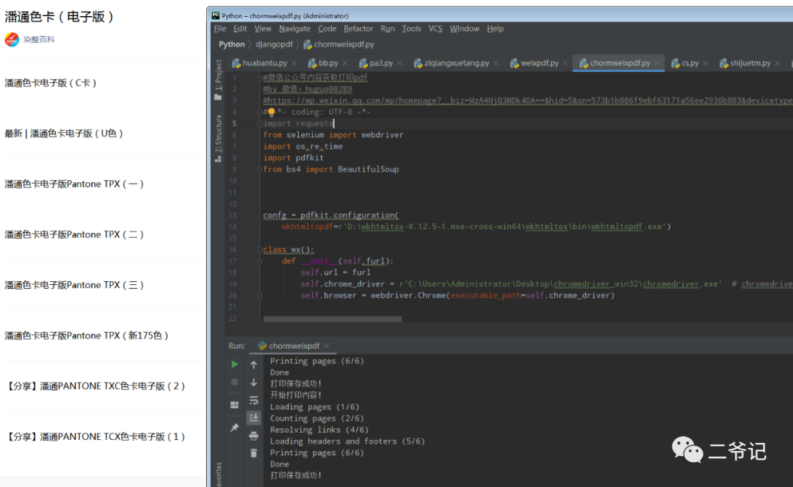Open the Navigate menu
The image size is (793, 487).
pos(294,29)
